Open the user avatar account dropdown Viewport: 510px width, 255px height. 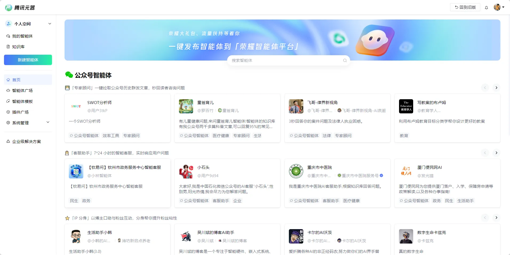pos(499,7)
